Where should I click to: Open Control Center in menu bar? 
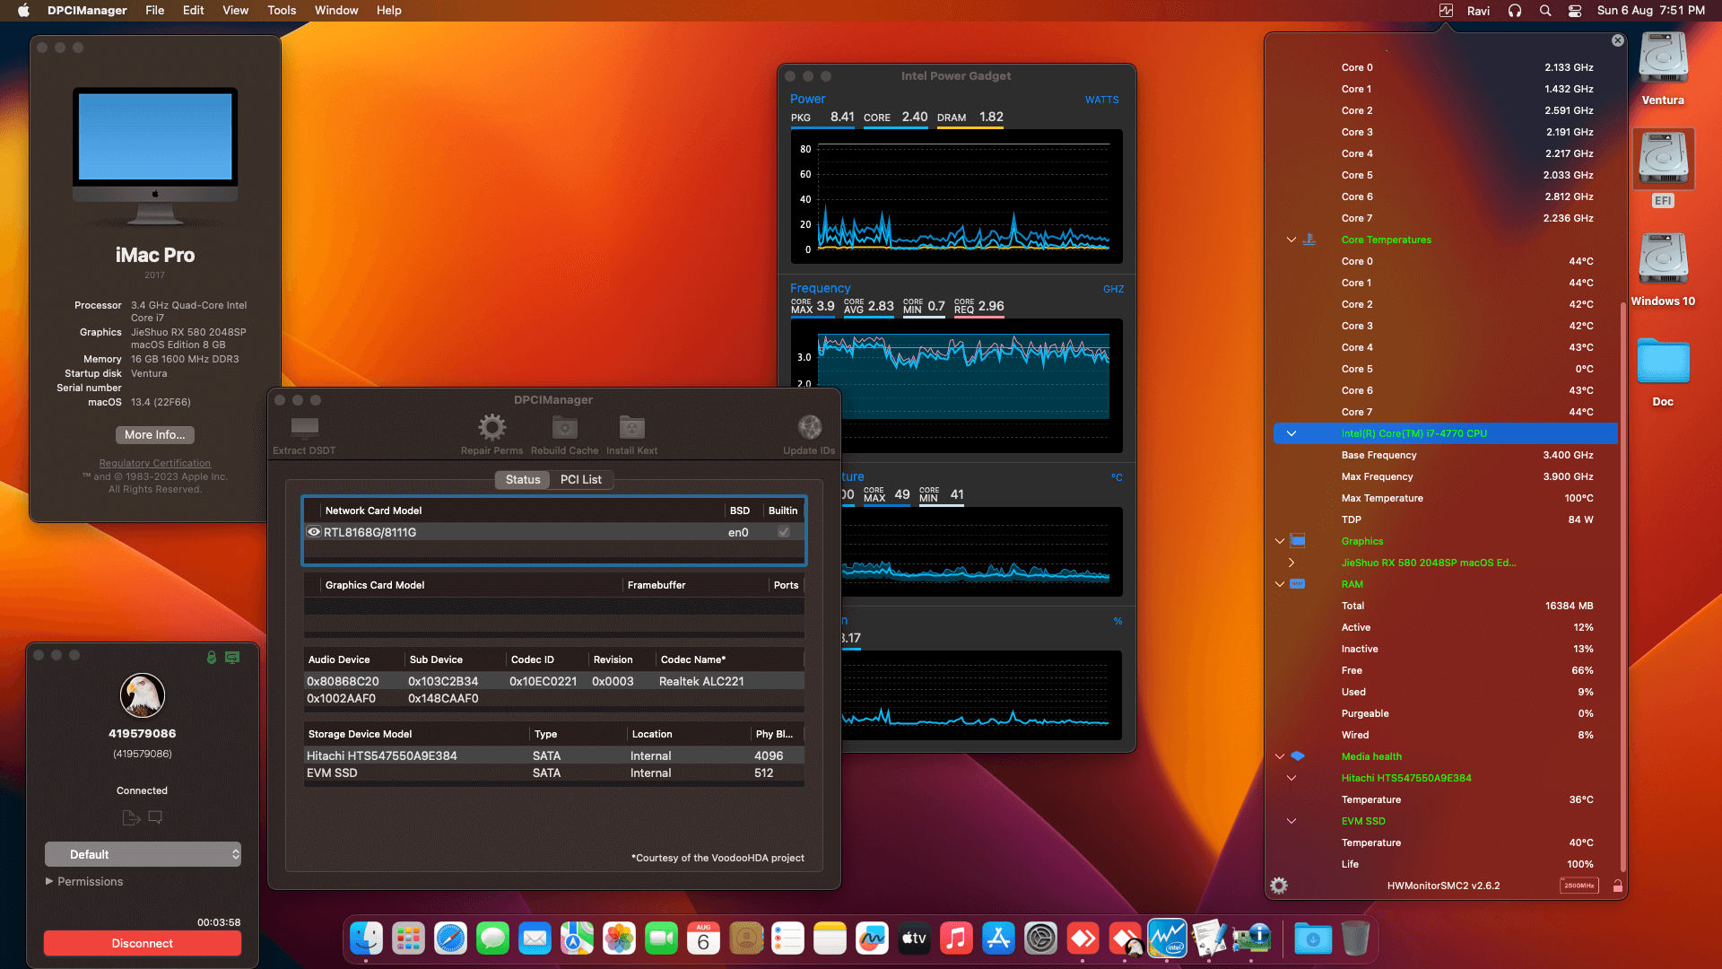pos(1575,11)
